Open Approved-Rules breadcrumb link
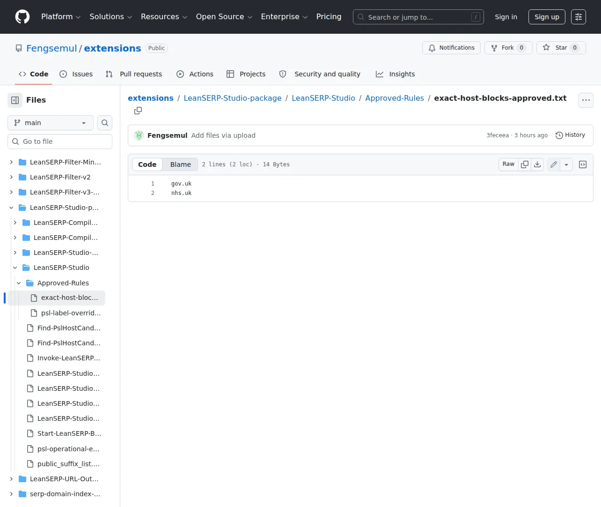This screenshot has width=601, height=507. (395, 98)
